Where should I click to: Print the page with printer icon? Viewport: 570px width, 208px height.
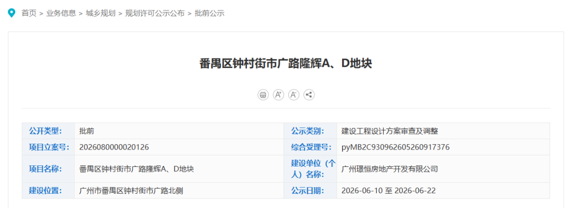(263, 95)
